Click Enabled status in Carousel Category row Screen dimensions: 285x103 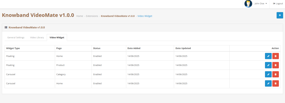97,74
